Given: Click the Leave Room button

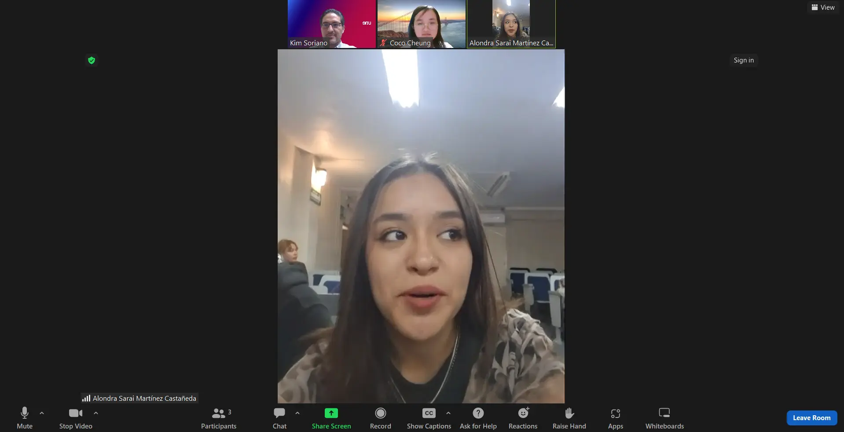Looking at the screenshot, I should [811, 418].
